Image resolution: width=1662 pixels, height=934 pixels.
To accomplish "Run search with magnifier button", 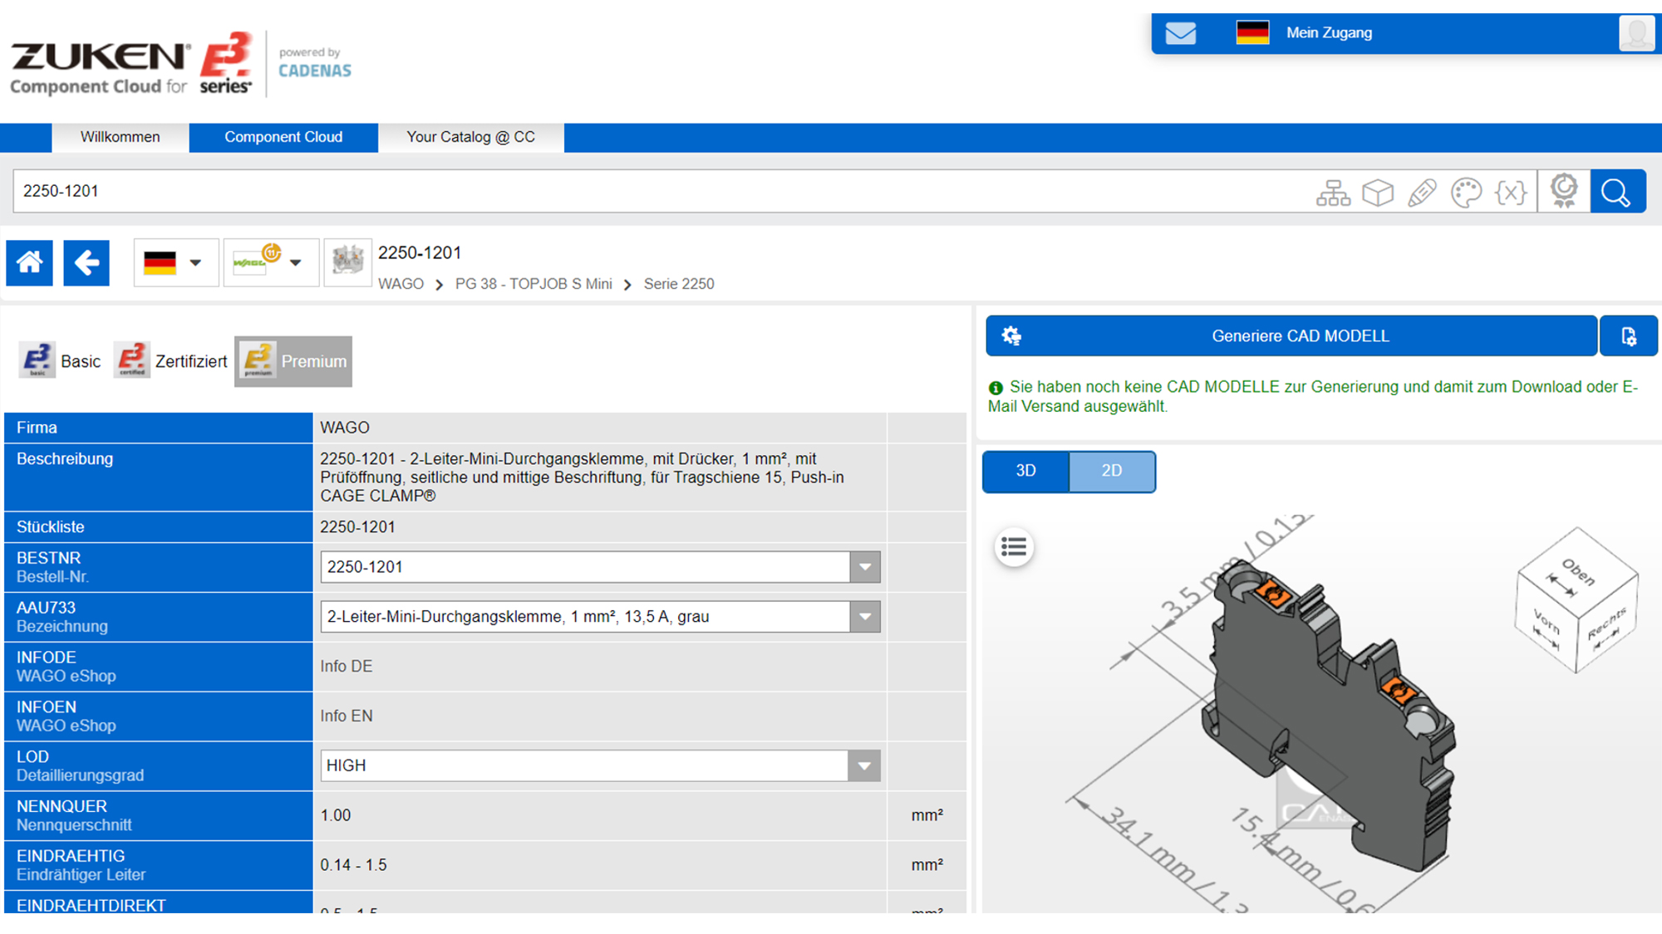I will (1617, 192).
